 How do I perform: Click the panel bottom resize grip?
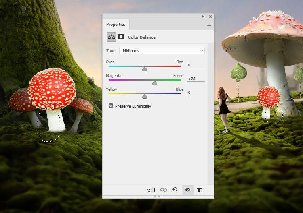coord(158,196)
